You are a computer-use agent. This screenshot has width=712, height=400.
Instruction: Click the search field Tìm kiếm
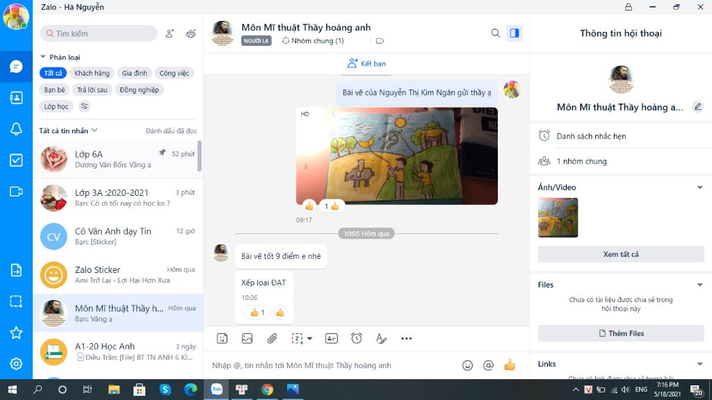pyautogui.click(x=99, y=33)
